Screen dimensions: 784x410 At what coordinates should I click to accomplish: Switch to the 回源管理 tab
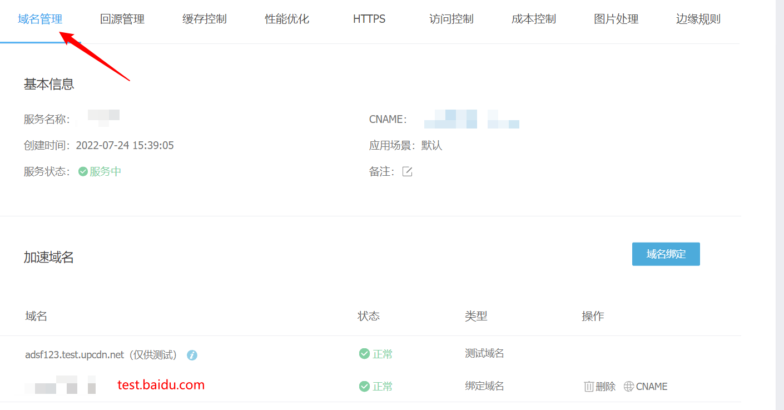(122, 19)
